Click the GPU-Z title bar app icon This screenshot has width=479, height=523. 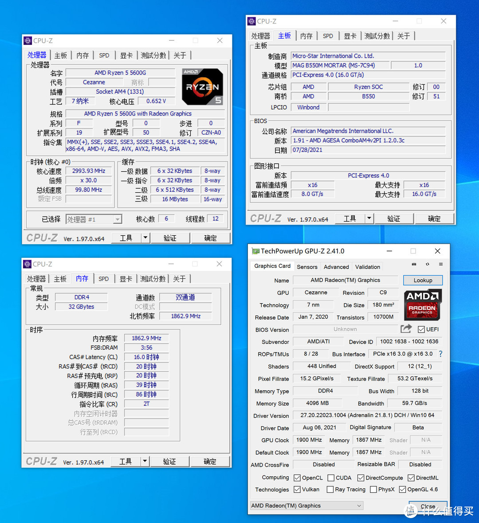255,251
